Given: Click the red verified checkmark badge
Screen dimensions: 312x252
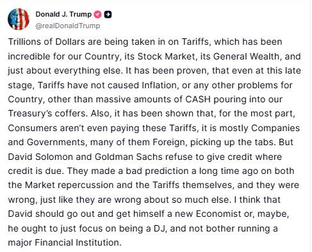Looking at the screenshot, I should click(97, 14).
